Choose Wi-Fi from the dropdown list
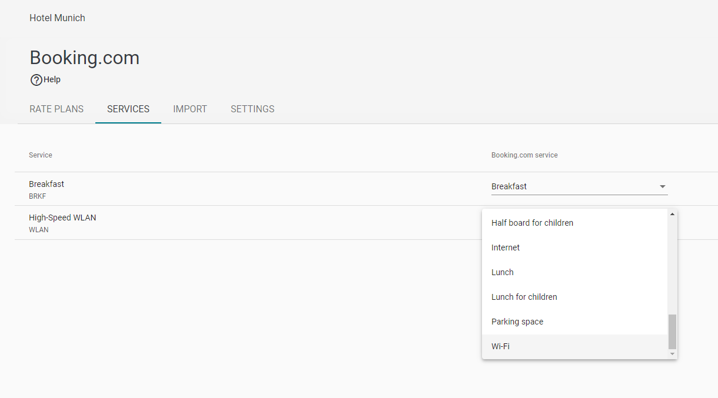This screenshot has height=398, width=718. pos(575,346)
